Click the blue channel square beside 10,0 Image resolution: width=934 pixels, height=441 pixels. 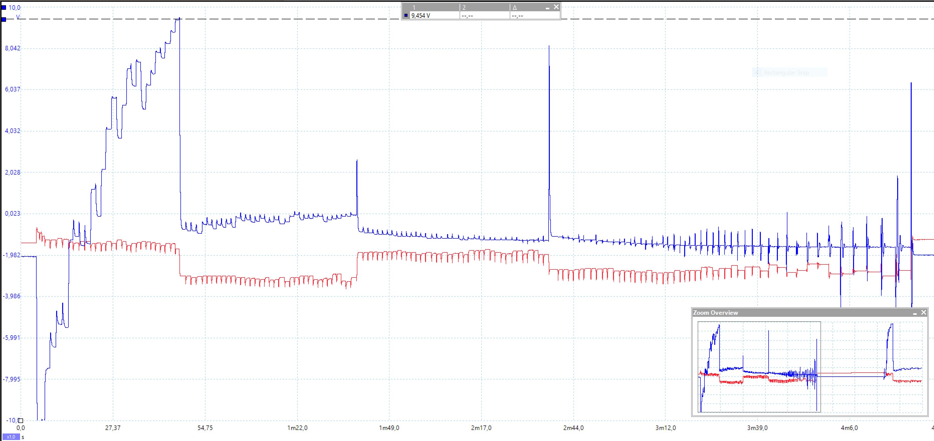click(4, 7)
